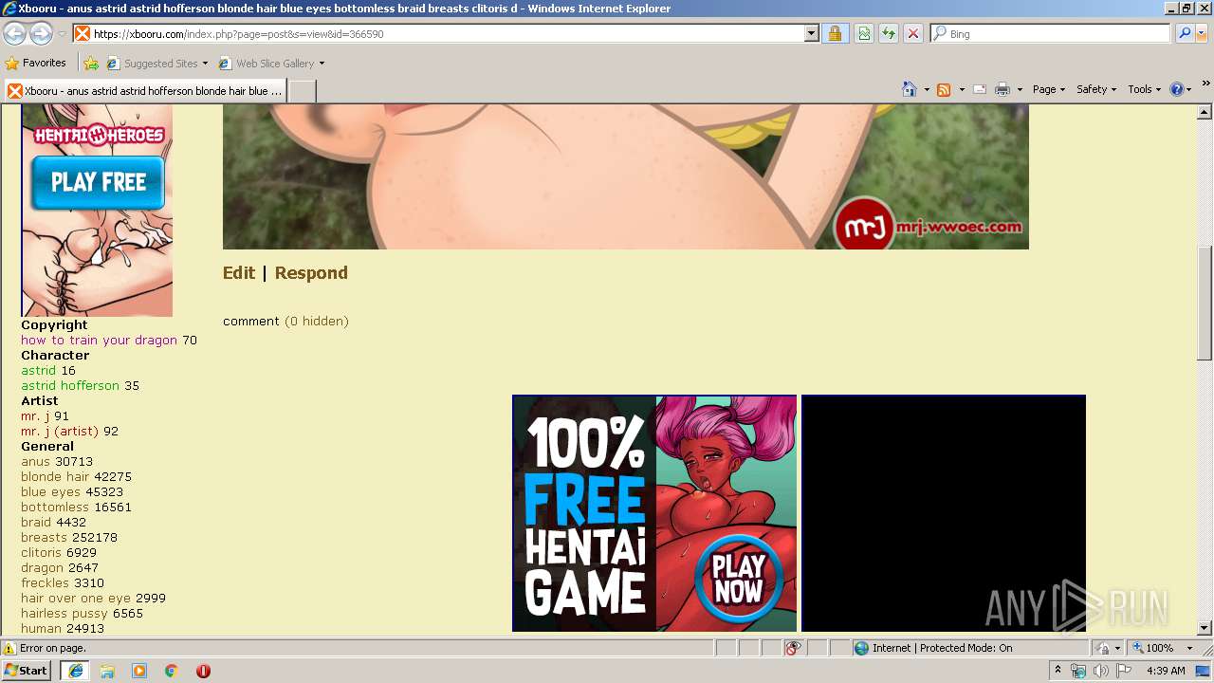1214x683 pixels.
Task: Click the 'Error on page' warning icon
Action: tap(9, 649)
